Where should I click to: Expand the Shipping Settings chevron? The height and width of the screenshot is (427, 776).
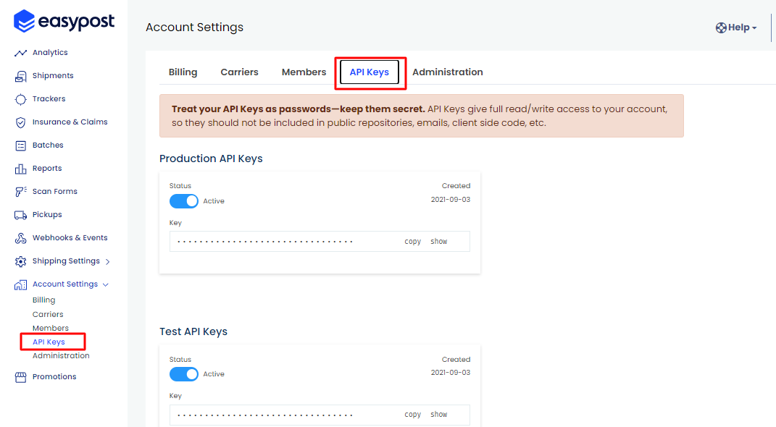click(x=107, y=261)
